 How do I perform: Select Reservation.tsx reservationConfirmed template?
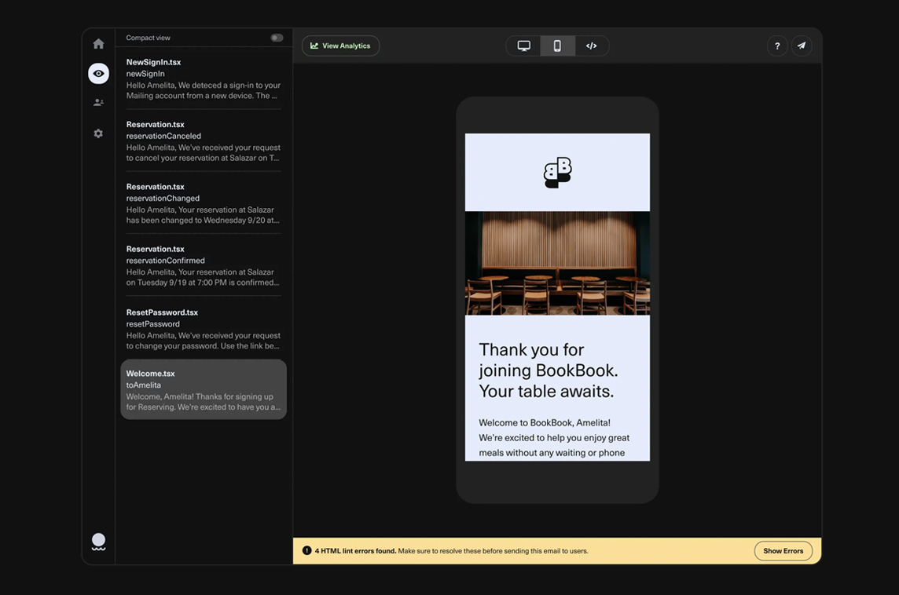click(x=204, y=266)
